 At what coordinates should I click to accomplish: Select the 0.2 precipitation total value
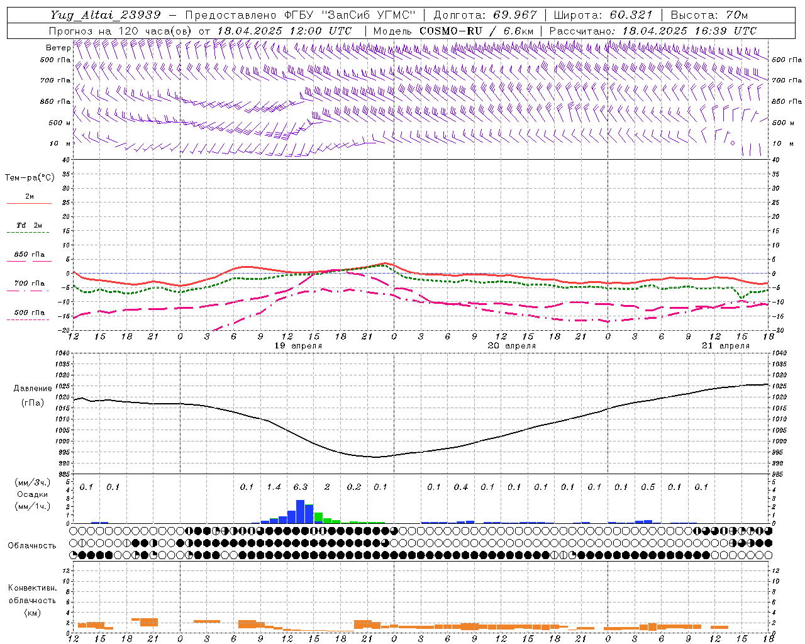pyautogui.click(x=354, y=487)
